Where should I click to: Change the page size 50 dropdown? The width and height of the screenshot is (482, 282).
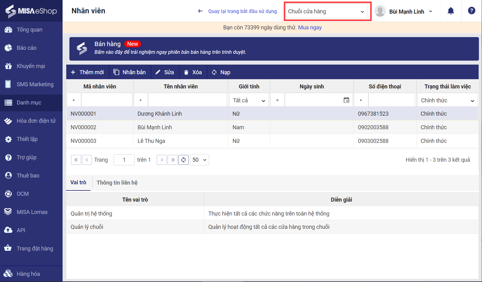199,160
